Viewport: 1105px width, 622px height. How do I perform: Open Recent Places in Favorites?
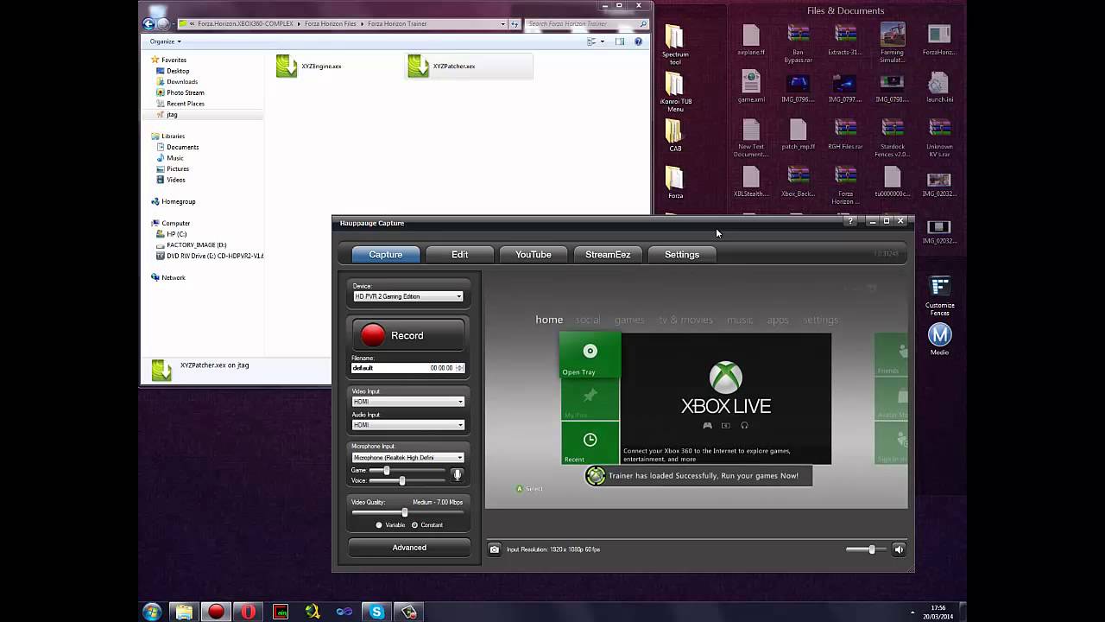click(x=185, y=104)
